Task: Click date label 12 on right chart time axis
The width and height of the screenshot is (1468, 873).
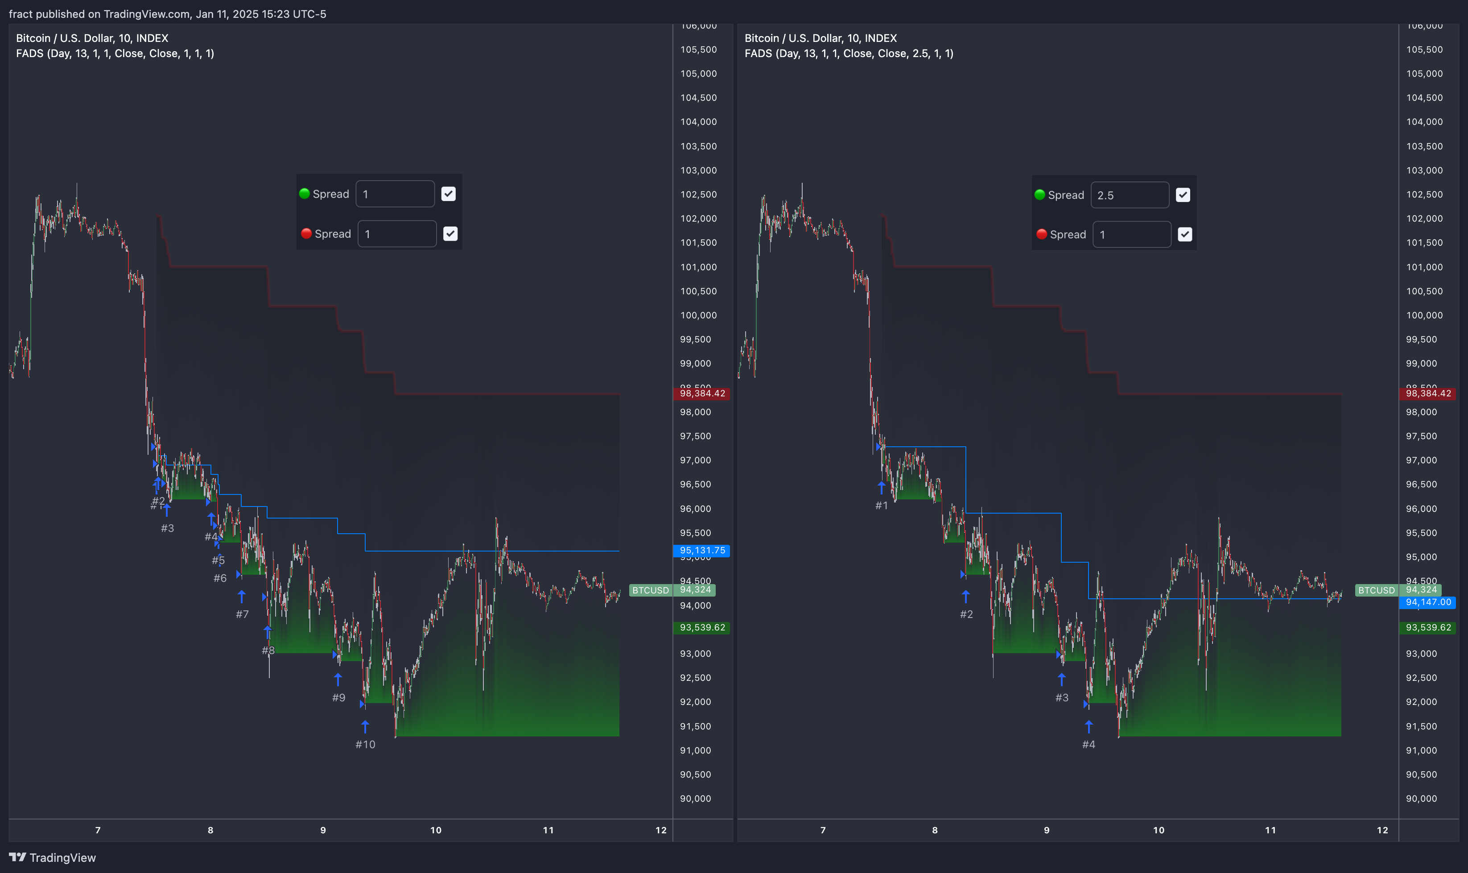Action: [1382, 830]
